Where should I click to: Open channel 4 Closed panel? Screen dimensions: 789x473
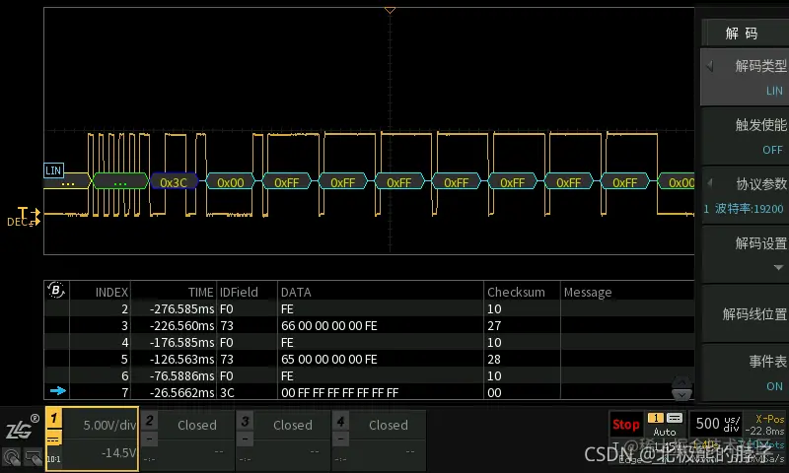[379, 440]
